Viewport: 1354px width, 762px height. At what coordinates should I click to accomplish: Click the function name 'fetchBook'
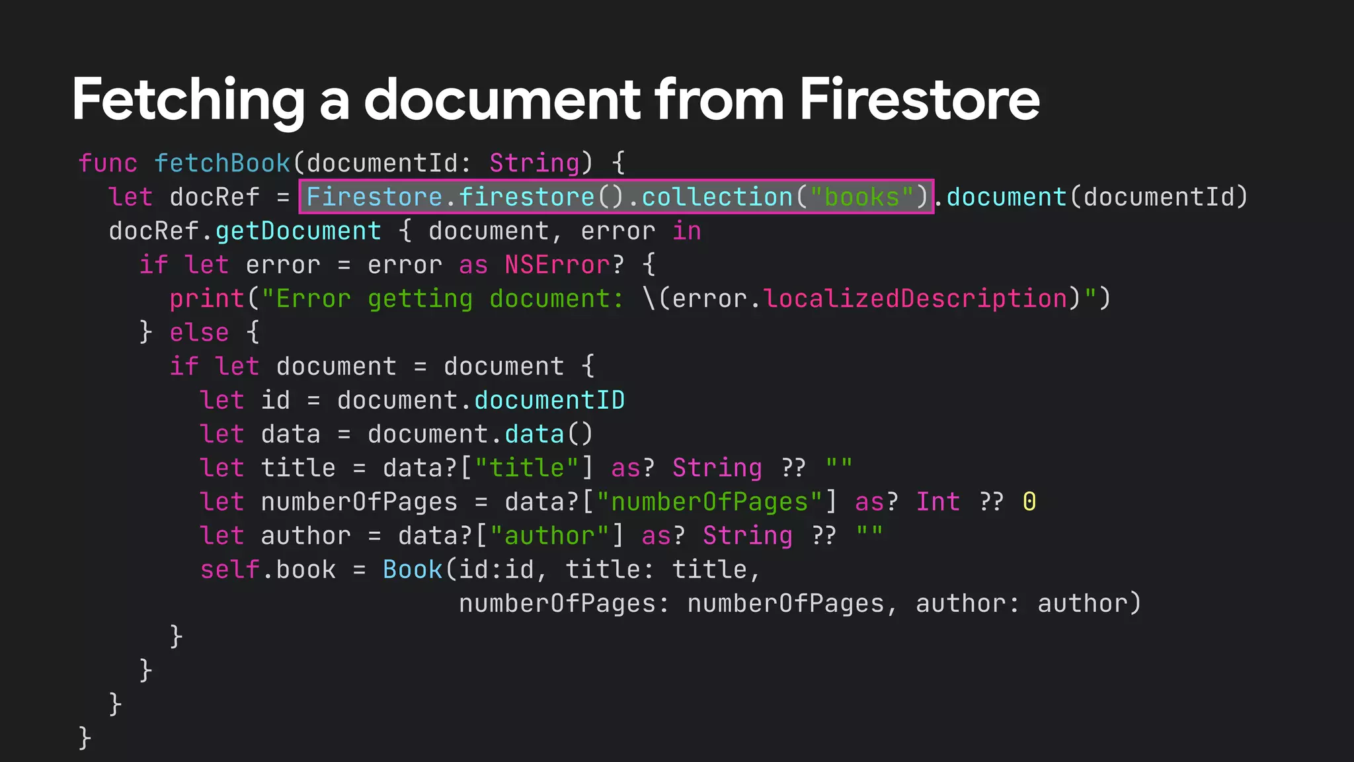(x=222, y=163)
